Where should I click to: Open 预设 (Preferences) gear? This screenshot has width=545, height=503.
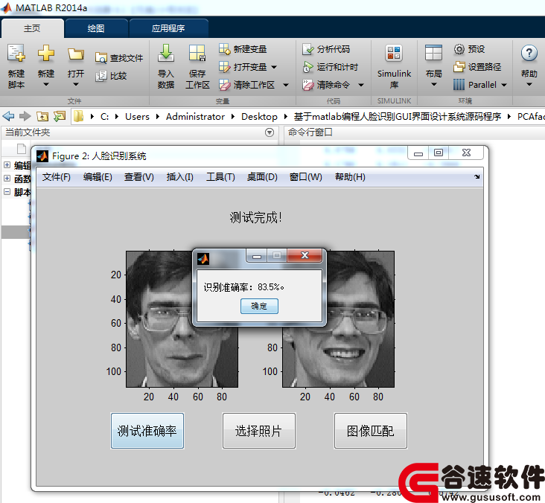469,49
